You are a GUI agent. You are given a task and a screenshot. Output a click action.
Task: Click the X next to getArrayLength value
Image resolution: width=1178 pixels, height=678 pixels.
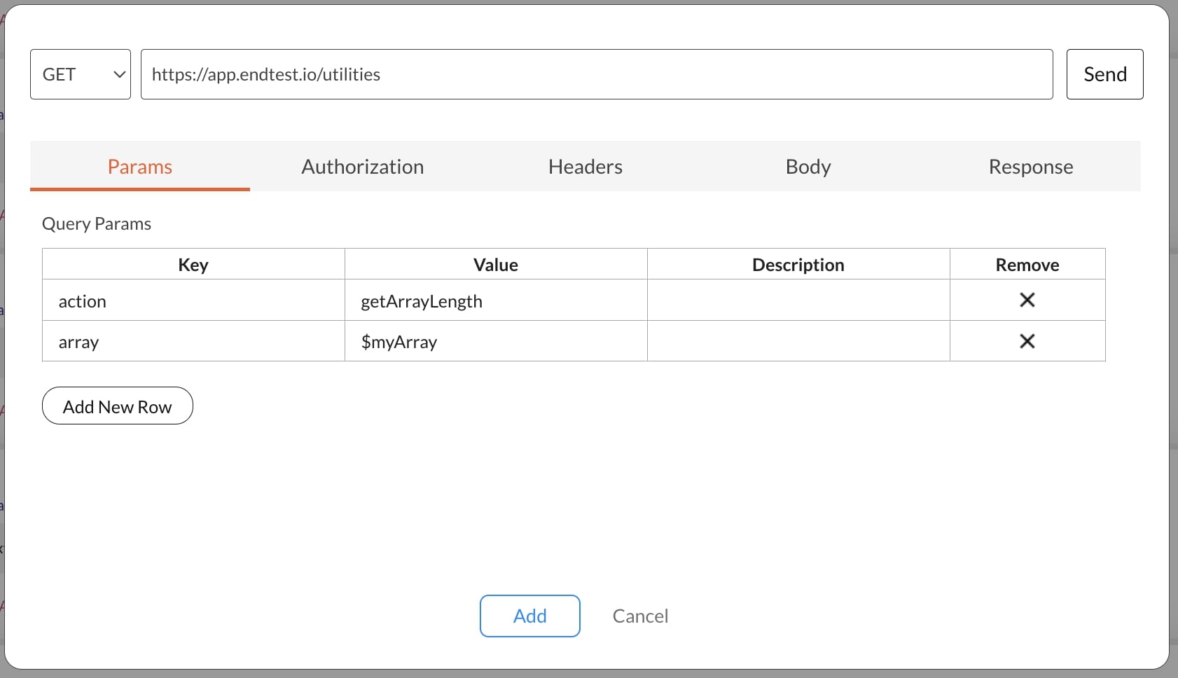click(x=1027, y=300)
